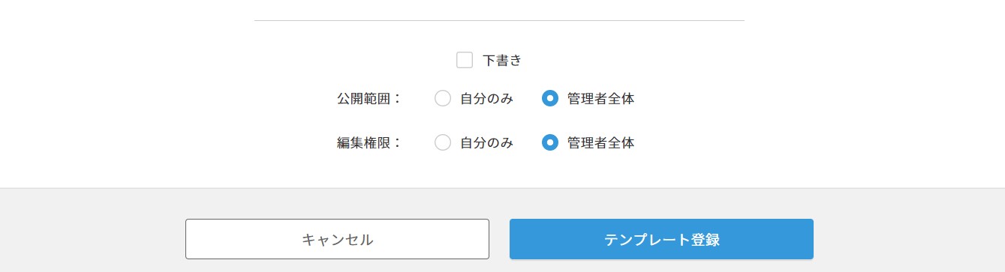The width and height of the screenshot is (1005, 272).
Task: Select 管理者全体 radio circle for 編集権限
Action: (x=550, y=142)
